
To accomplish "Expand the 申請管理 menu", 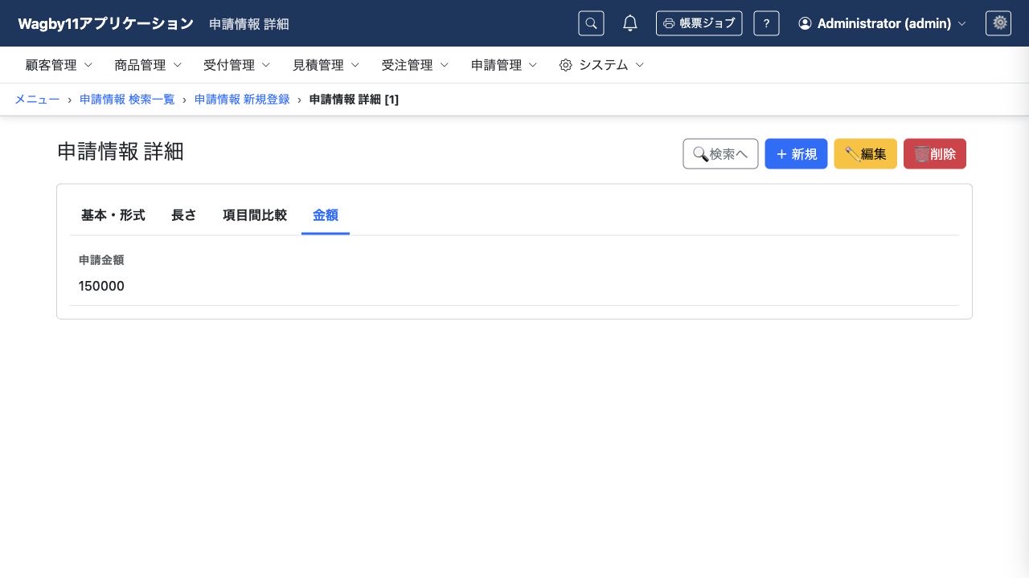I will (504, 65).
